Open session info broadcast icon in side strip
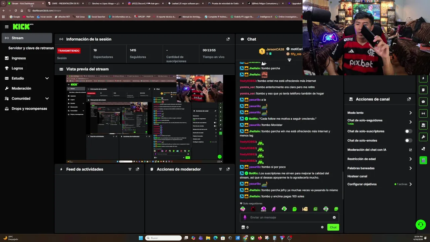The width and height of the screenshot is (430, 242). (x=423, y=113)
